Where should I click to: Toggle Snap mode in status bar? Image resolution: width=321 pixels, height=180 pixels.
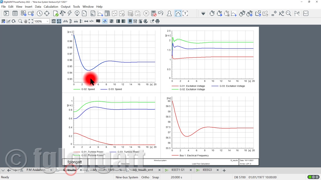(155, 177)
